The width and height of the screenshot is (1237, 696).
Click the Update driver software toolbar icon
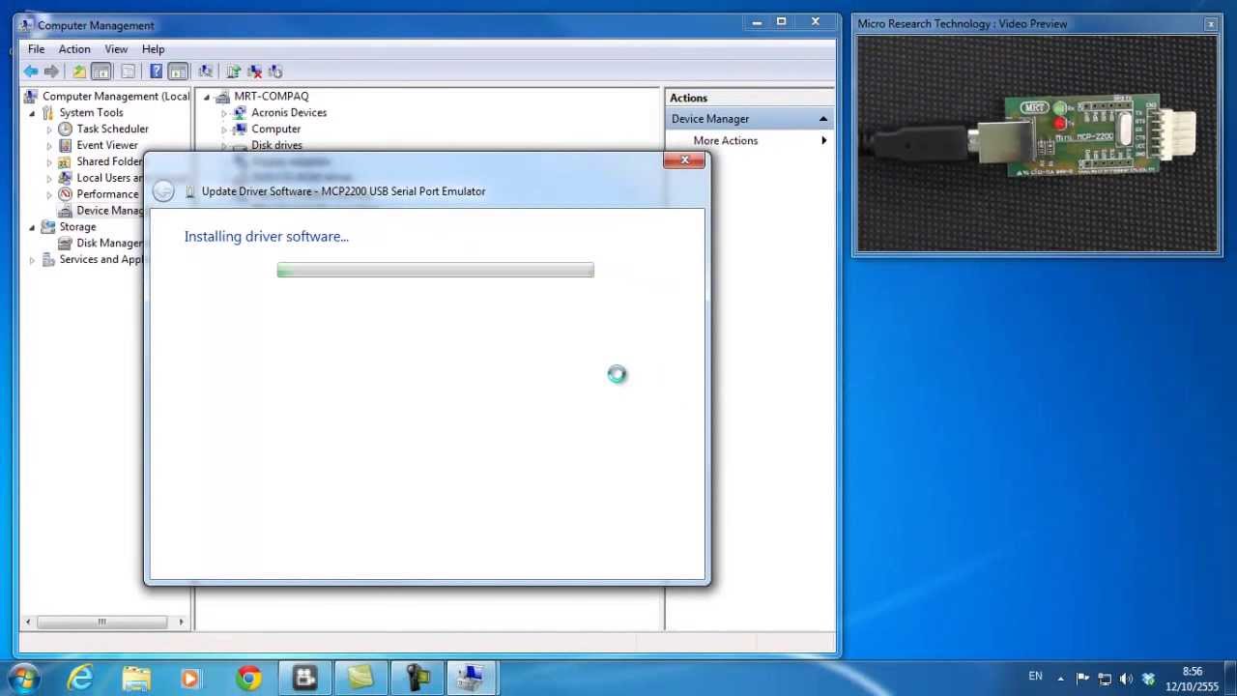(233, 72)
